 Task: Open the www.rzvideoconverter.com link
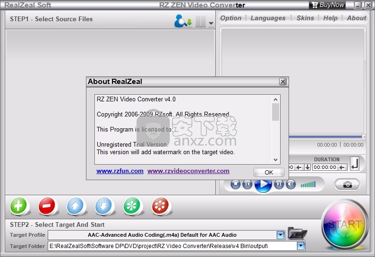tap(188, 171)
